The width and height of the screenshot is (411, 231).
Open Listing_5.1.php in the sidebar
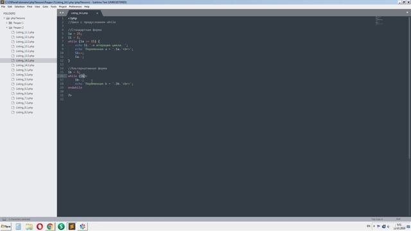coord(24,70)
